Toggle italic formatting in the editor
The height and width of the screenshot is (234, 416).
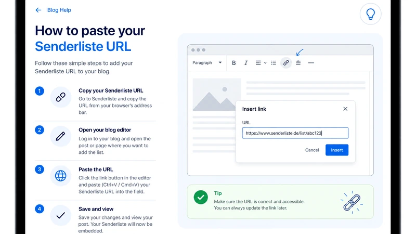(246, 63)
